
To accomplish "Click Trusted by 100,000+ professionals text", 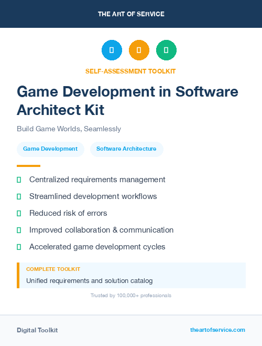I will [x=131, y=296].
